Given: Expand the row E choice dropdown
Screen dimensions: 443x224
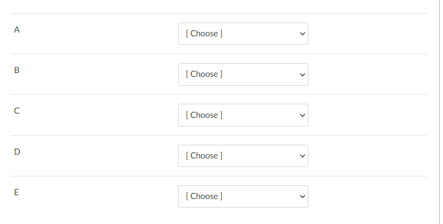Looking at the screenshot, I should 243,196.
